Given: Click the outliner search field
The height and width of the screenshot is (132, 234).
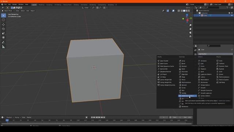Looking at the screenshot, I should click(x=213, y=7).
